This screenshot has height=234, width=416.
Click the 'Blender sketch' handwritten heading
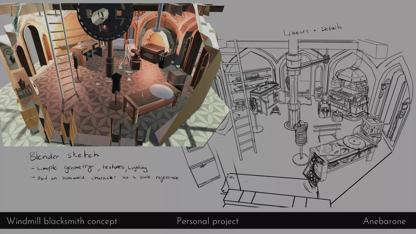[x=64, y=156]
